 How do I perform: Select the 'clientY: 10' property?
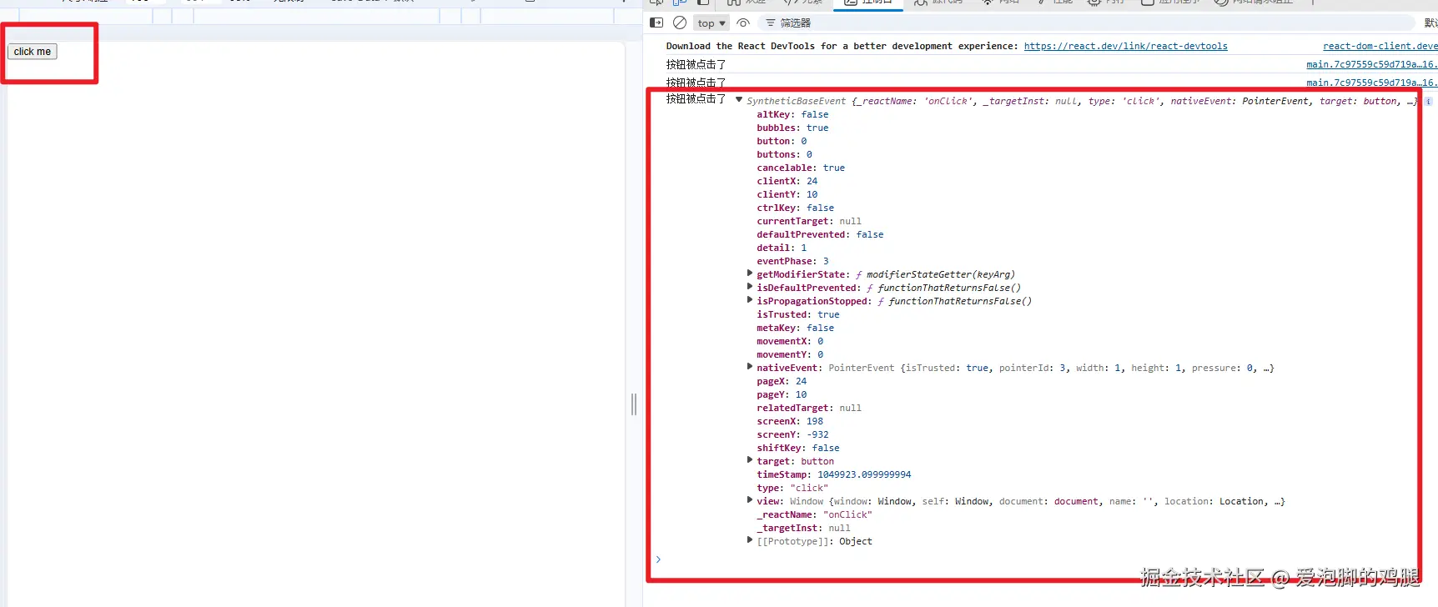point(787,195)
